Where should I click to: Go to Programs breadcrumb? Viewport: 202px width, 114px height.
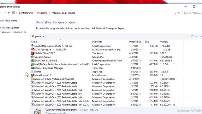pyautogui.click(x=42, y=13)
